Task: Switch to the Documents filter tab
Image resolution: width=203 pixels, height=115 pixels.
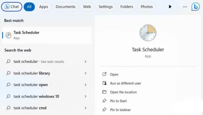Action: [x=65, y=7]
